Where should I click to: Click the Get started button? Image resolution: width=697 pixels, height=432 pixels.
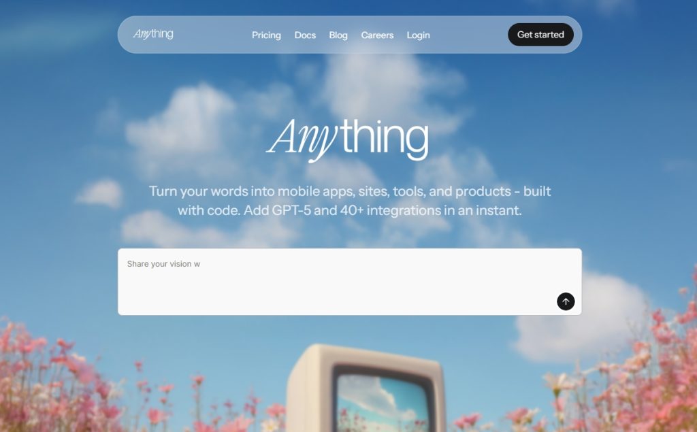(540, 35)
